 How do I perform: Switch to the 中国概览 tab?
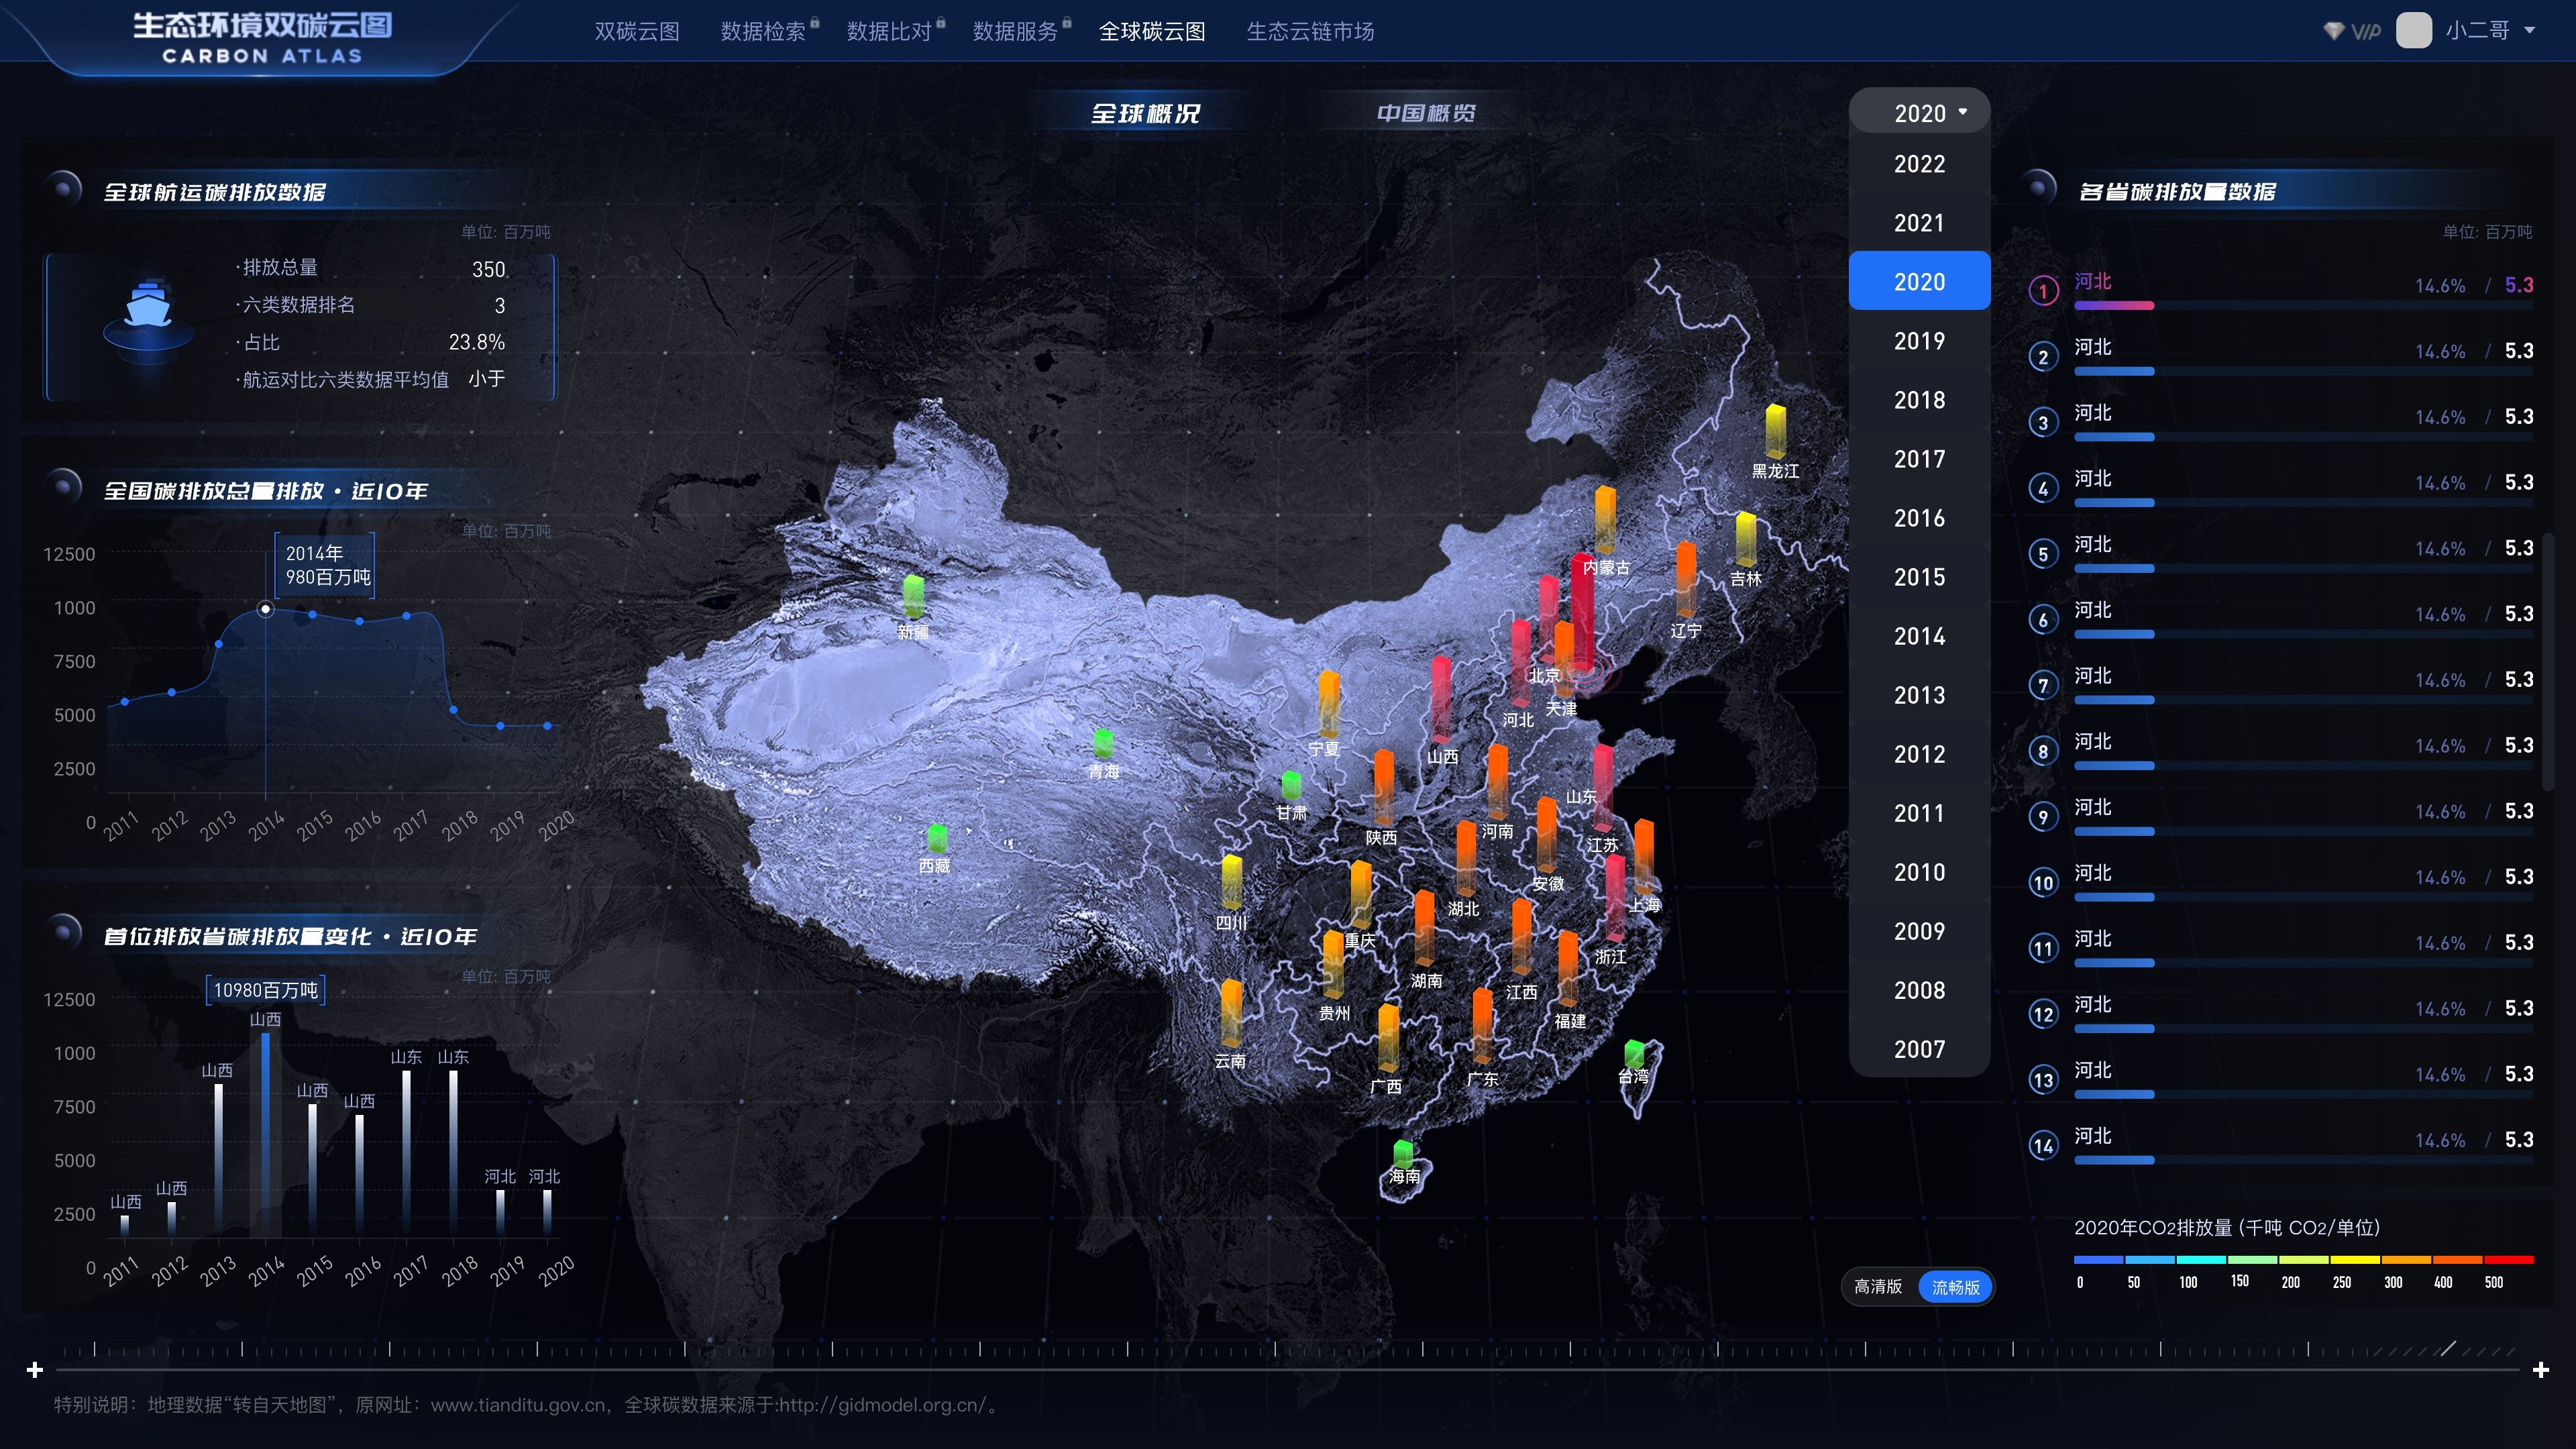(1425, 113)
